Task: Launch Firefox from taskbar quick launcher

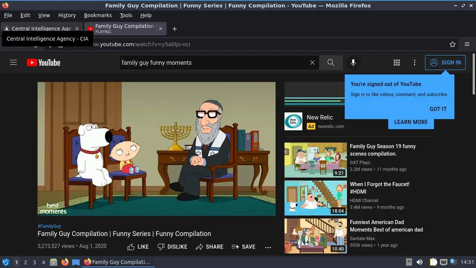Action: pyautogui.click(x=65, y=262)
